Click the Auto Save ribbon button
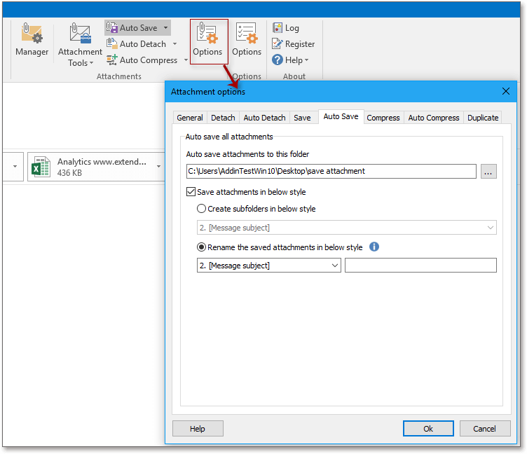Viewport: 527px width, 454px height. [132, 28]
